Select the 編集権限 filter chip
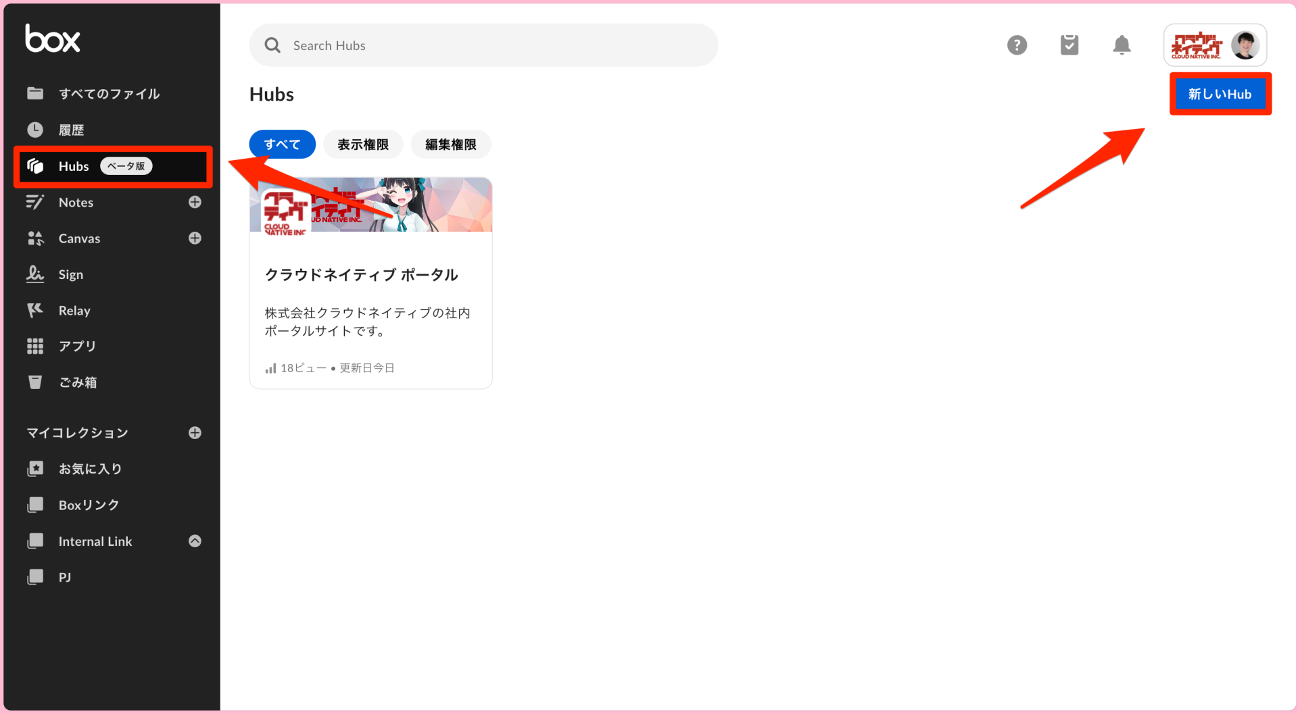The width and height of the screenshot is (1298, 714). click(x=450, y=144)
